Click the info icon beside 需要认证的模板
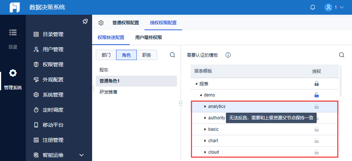The image size is (352, 161). tap(228, 55)
